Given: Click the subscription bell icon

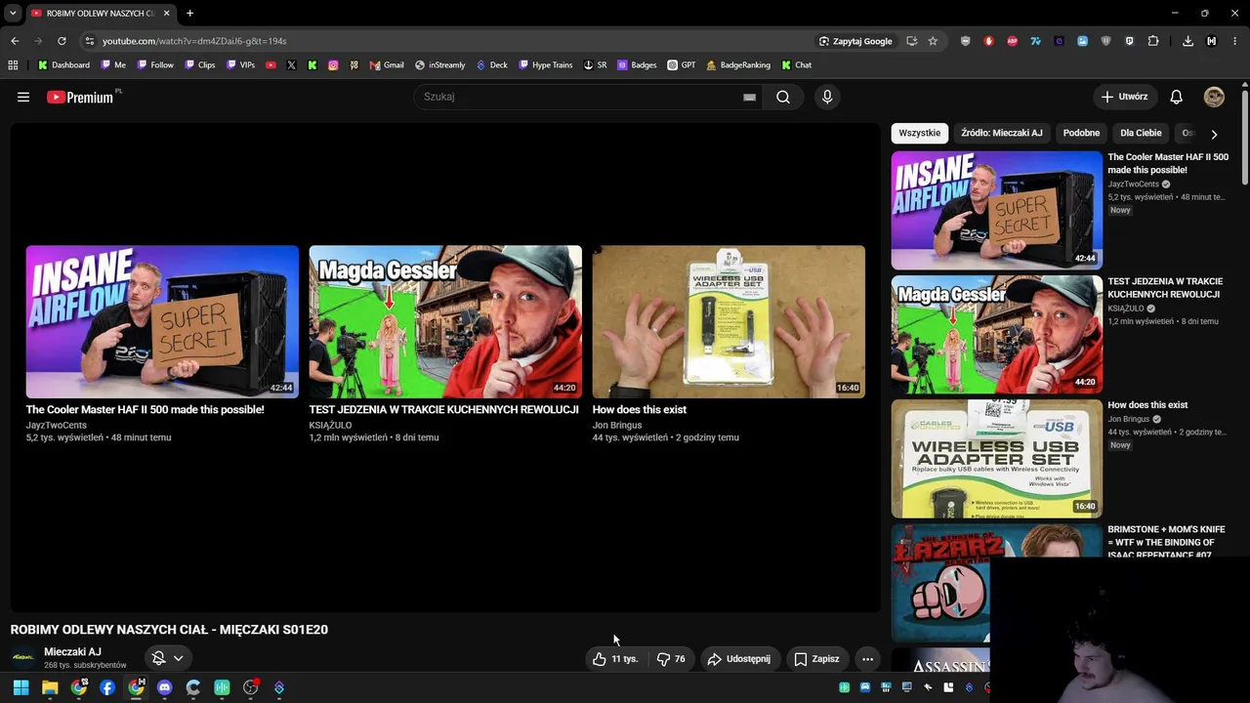Looking at the screenshot, I should 158,658.
